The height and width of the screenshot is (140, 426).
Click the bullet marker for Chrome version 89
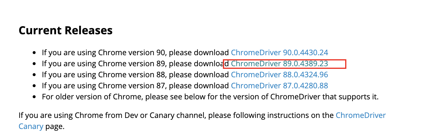point(35,64)
